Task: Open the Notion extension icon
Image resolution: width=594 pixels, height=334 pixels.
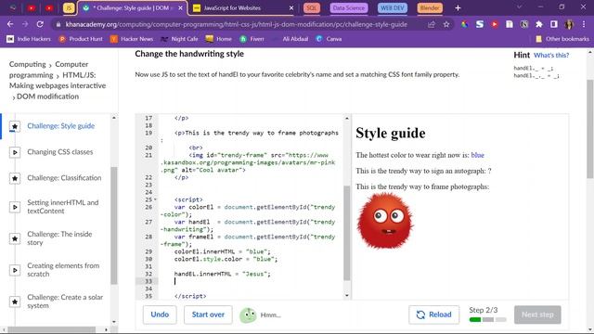Action: pos(524,24)
